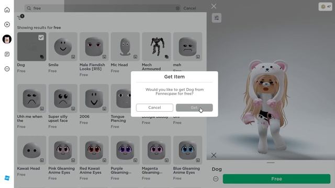This screenshot has height=188, width=335.
Task: Select the Magenta Gleaming thumbnail
Action: tap(157, 150)
